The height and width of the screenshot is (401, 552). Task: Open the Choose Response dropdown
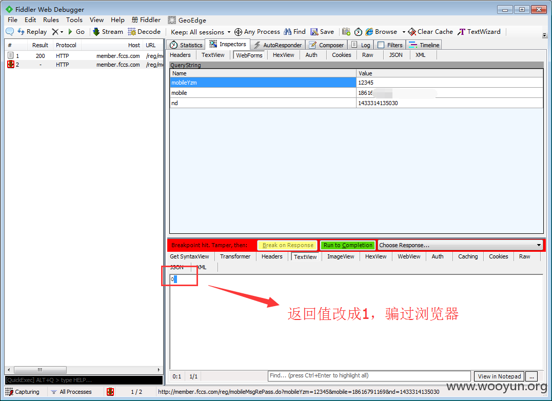click(x=460, y=245)
